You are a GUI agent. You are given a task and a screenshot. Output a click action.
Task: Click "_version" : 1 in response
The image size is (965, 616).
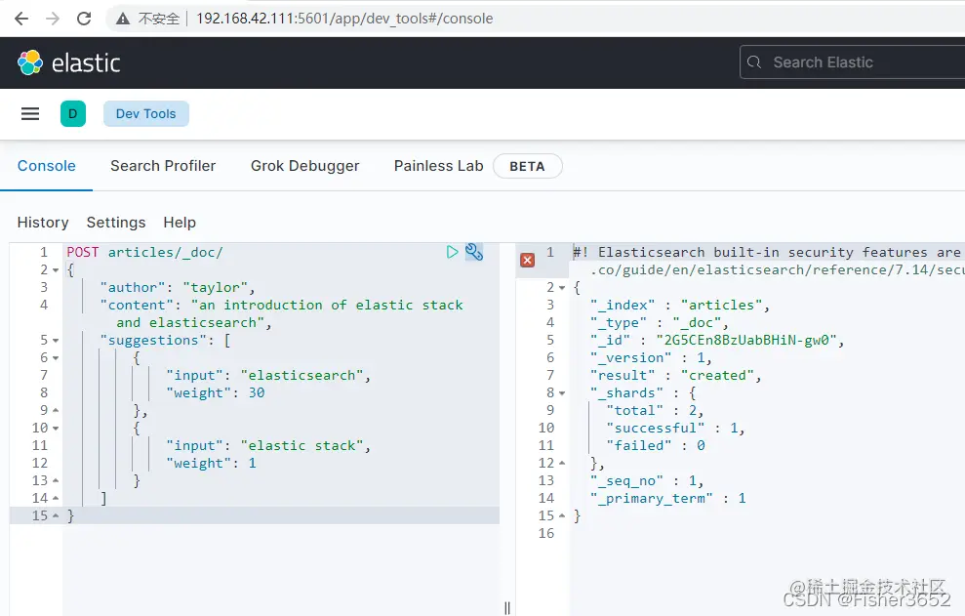pyautogui.click(x=651, y=358)
